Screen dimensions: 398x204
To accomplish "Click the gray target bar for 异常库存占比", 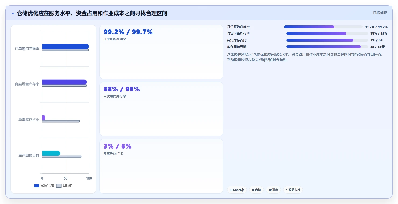I will (61, 121).
